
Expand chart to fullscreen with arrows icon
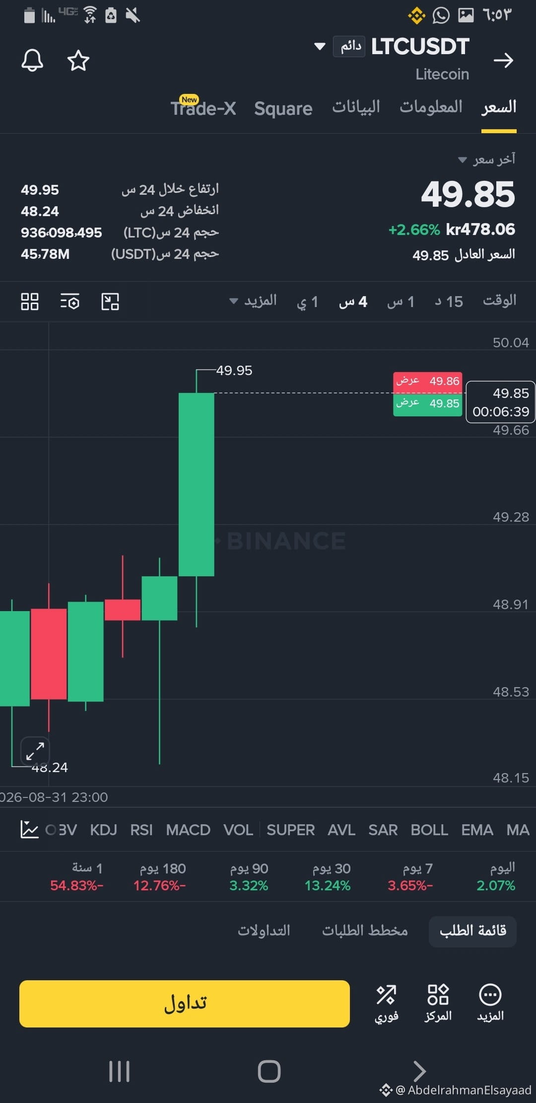point(35,751)
